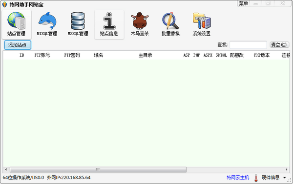Screen dimensions: 293x184
Task: Sort by the 主目录 column header
Action: click(145, 55)
